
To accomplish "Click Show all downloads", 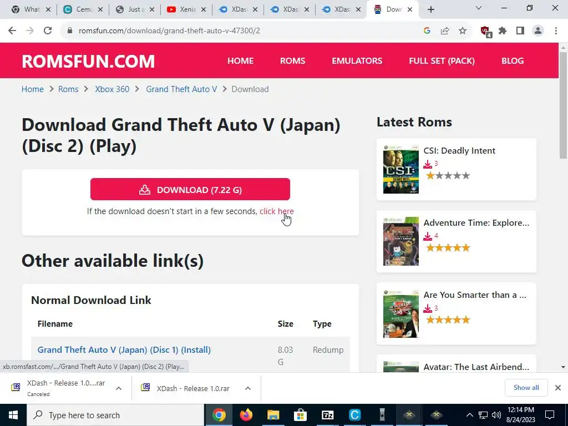I will 526,388.
